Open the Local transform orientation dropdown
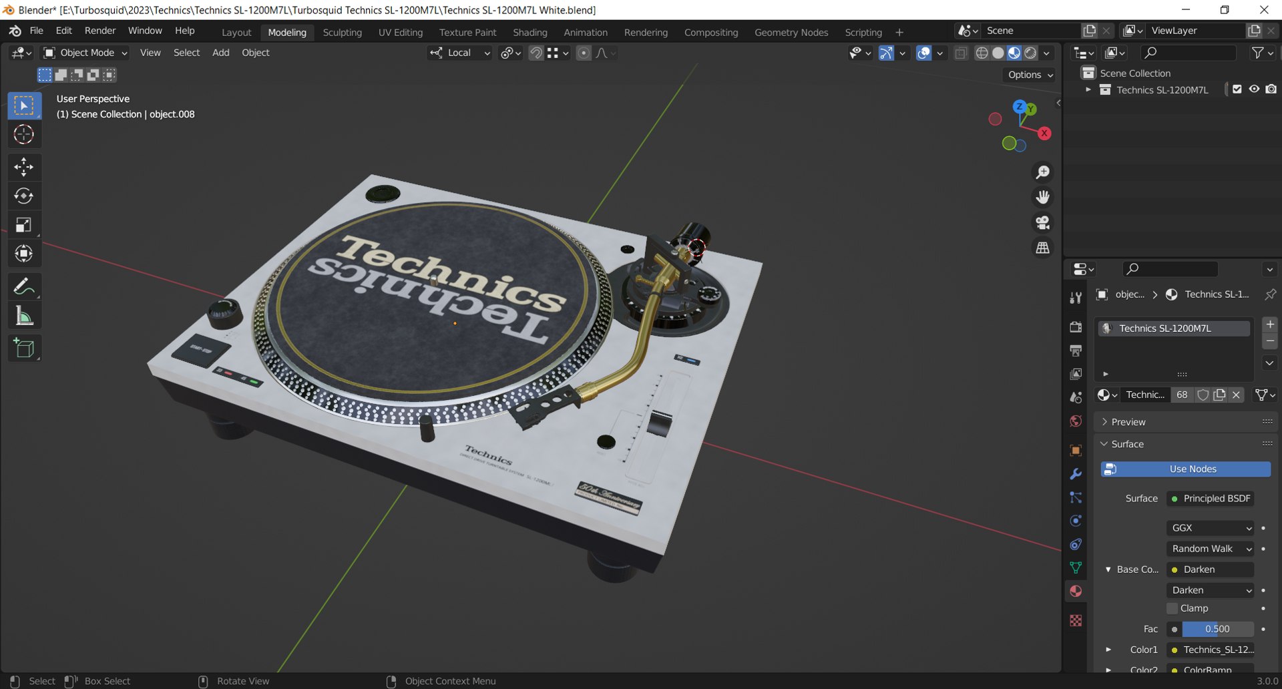The height and width of the screenshot is (689, 1282). pyautogui.click(x=460, y=53)
